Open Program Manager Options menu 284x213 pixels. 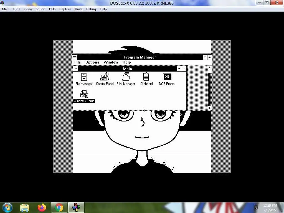click(x=92, y=62)
